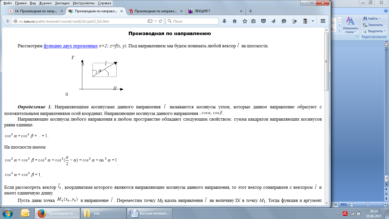Image resolution: width=389 pixels, height=219 pixels.
Task: Open the 'оля' folder taskbar button
Action: point(103,213)
